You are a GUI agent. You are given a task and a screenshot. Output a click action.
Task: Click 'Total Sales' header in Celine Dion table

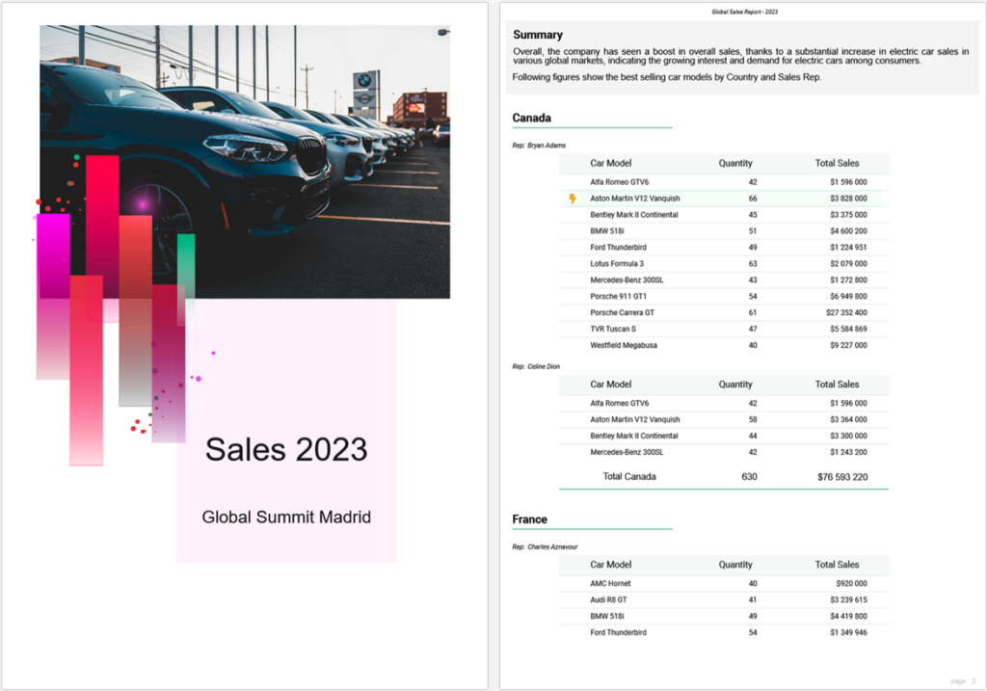837,384
